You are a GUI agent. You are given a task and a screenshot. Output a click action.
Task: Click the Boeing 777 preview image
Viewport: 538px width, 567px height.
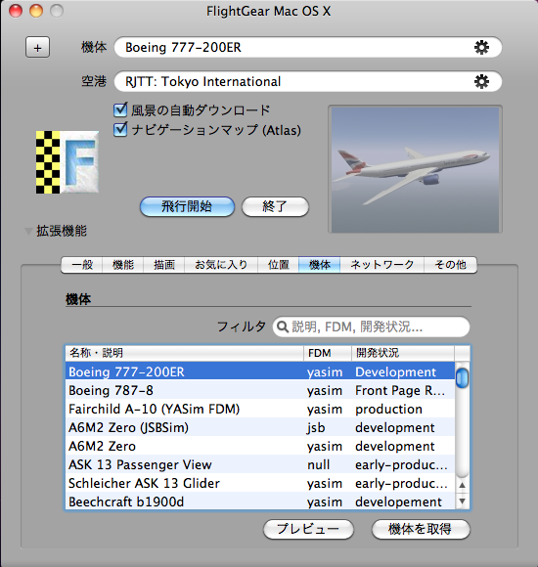coord(415,169)
